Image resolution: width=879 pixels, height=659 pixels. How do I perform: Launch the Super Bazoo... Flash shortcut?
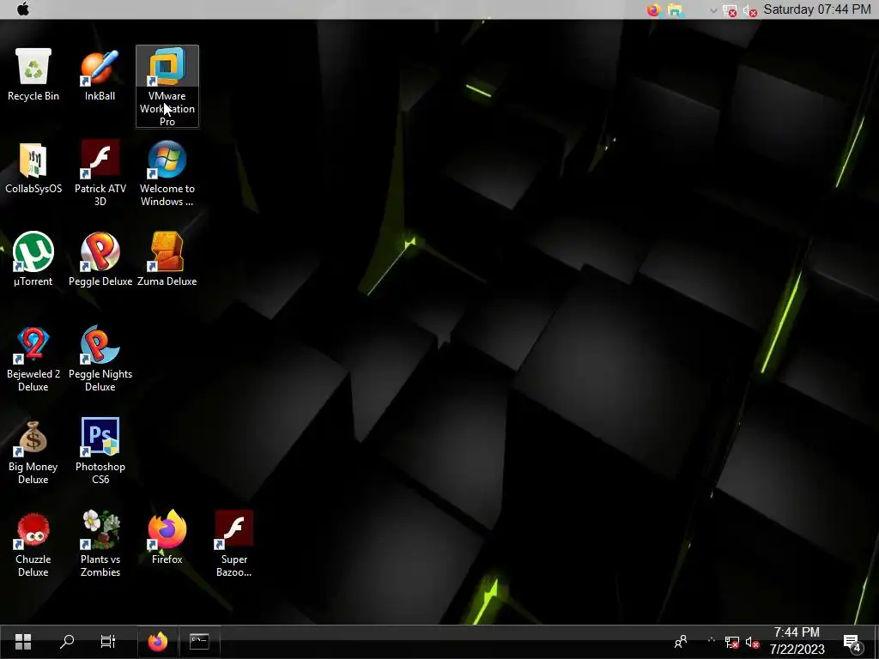233,544
